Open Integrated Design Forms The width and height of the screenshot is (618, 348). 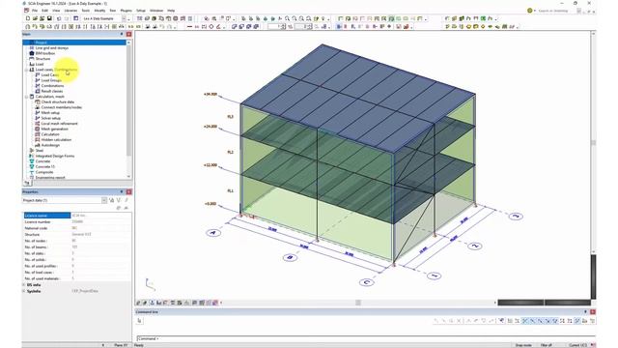click(55, 157)
